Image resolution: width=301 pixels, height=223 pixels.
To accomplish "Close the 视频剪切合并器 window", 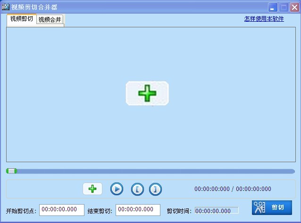I will [294, 8].
